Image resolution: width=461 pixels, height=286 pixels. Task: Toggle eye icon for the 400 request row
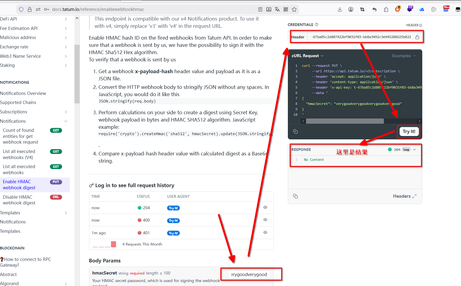(x=265, y=220)
